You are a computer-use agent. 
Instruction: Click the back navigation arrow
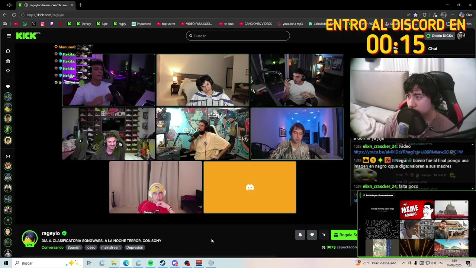click(5, 15)
